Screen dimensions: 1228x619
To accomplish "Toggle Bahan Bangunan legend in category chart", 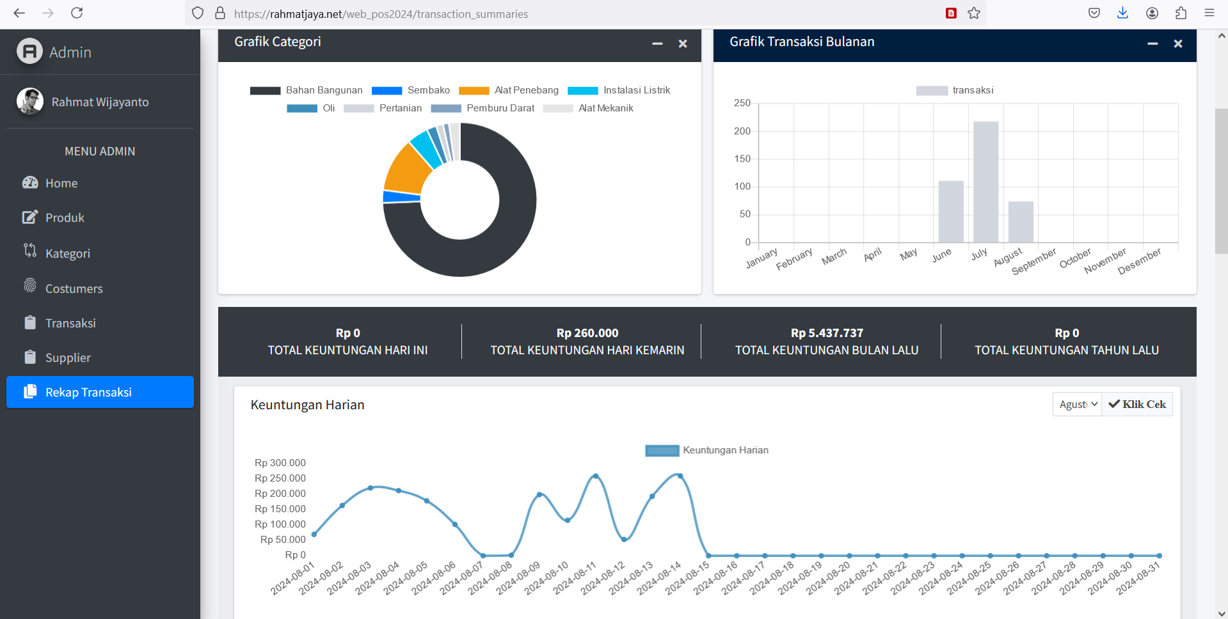I will click(x=307, y=91).
